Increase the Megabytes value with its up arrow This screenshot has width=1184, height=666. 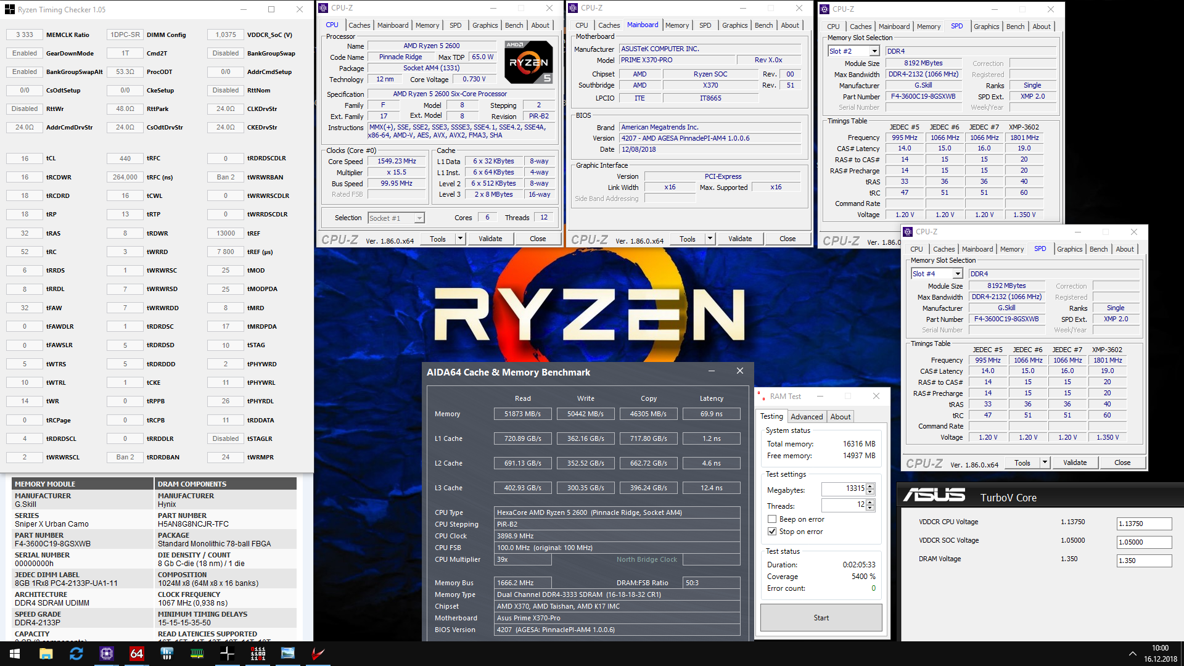pyautogui.click(x=869, y=486)
